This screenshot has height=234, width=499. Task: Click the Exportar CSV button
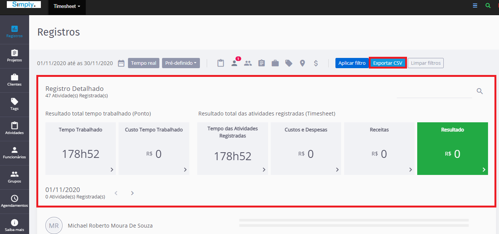pos(388,63)
